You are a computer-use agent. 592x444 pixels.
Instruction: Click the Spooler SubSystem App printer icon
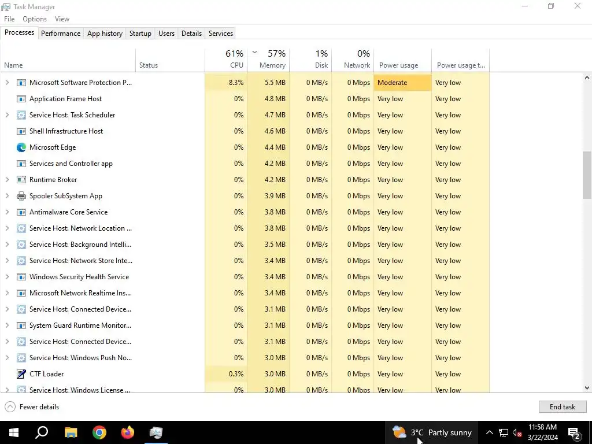click(21, 196)
